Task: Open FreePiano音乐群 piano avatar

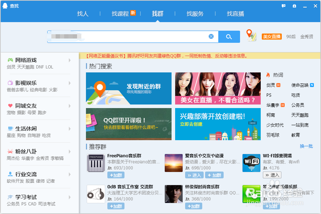Action: (96, 163)
